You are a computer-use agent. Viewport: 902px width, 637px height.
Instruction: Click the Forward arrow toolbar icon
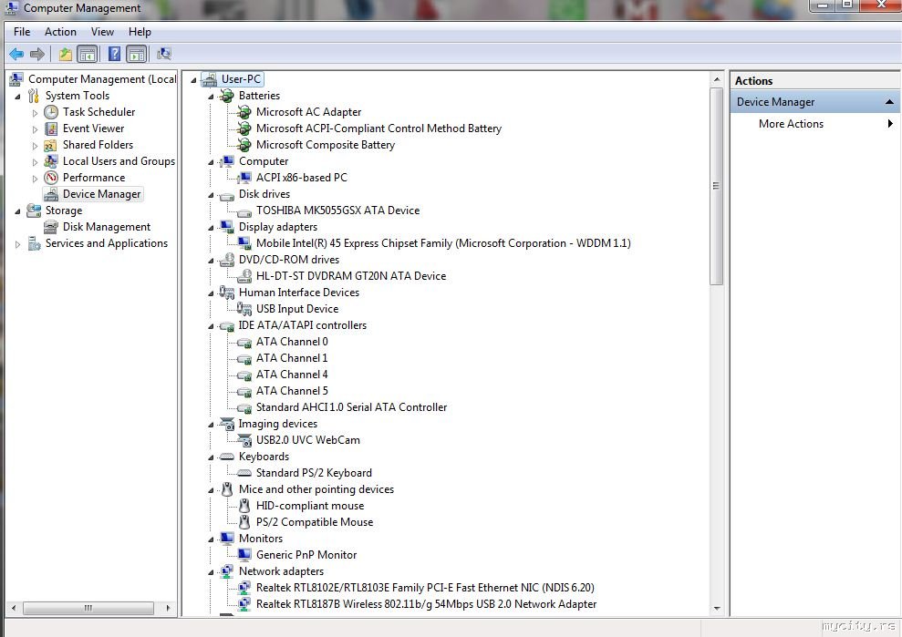click(37, 54)
